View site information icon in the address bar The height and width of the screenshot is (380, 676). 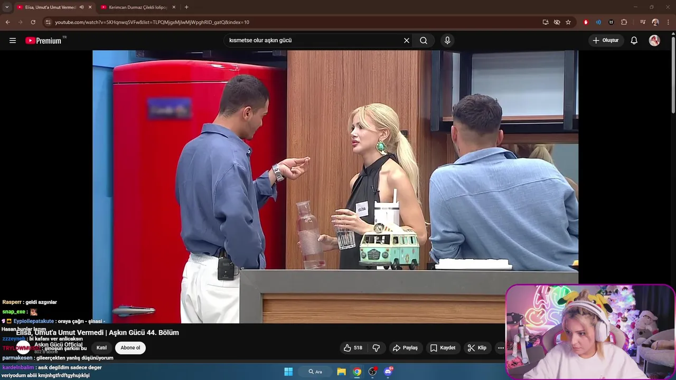(48, 22)
